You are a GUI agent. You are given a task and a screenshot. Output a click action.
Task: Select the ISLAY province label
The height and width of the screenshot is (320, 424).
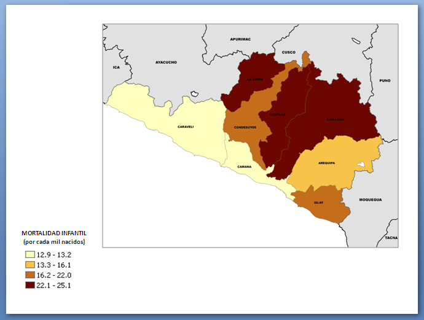tap(318, 202)
